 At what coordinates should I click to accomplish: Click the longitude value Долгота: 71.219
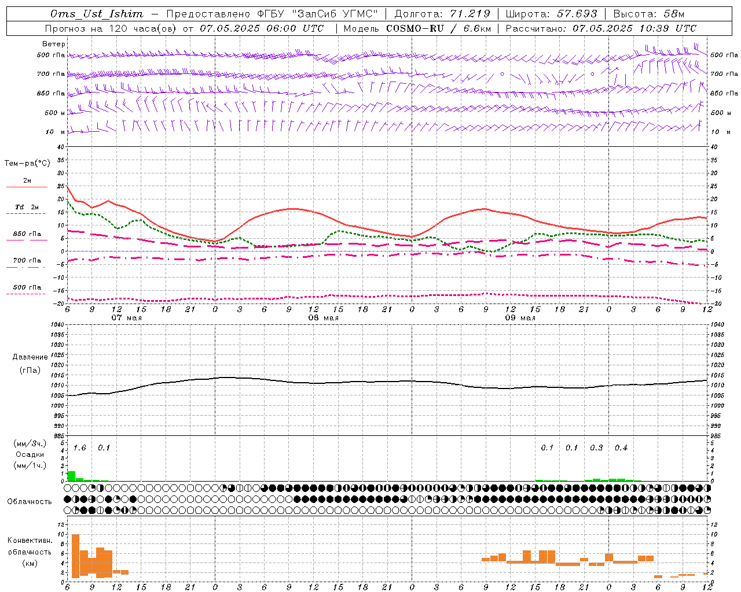pos(442,14)
